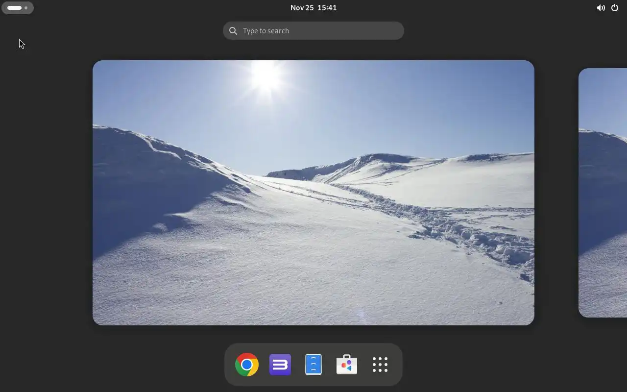Select the main snowy workspace thumbnail
The image size is (627, 392).
(313, 193)
